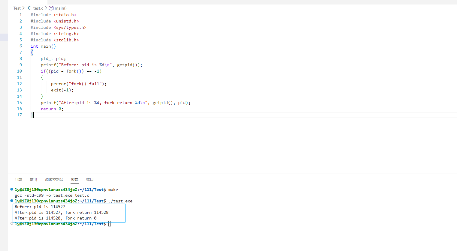Image resolution: width=457 pixels, height=251 pixels.
Task: Click the hollow circle beside last prompt
Action: point(12,223)
